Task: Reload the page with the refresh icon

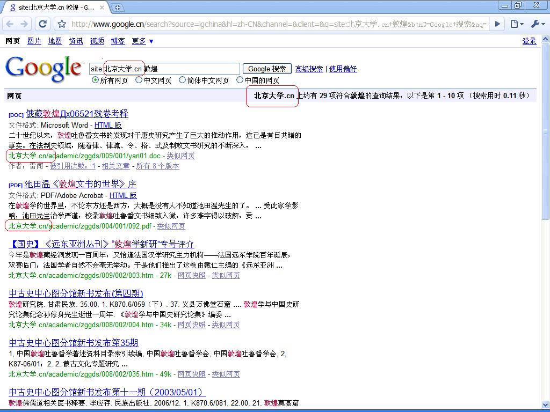Action: pos(43,24)
